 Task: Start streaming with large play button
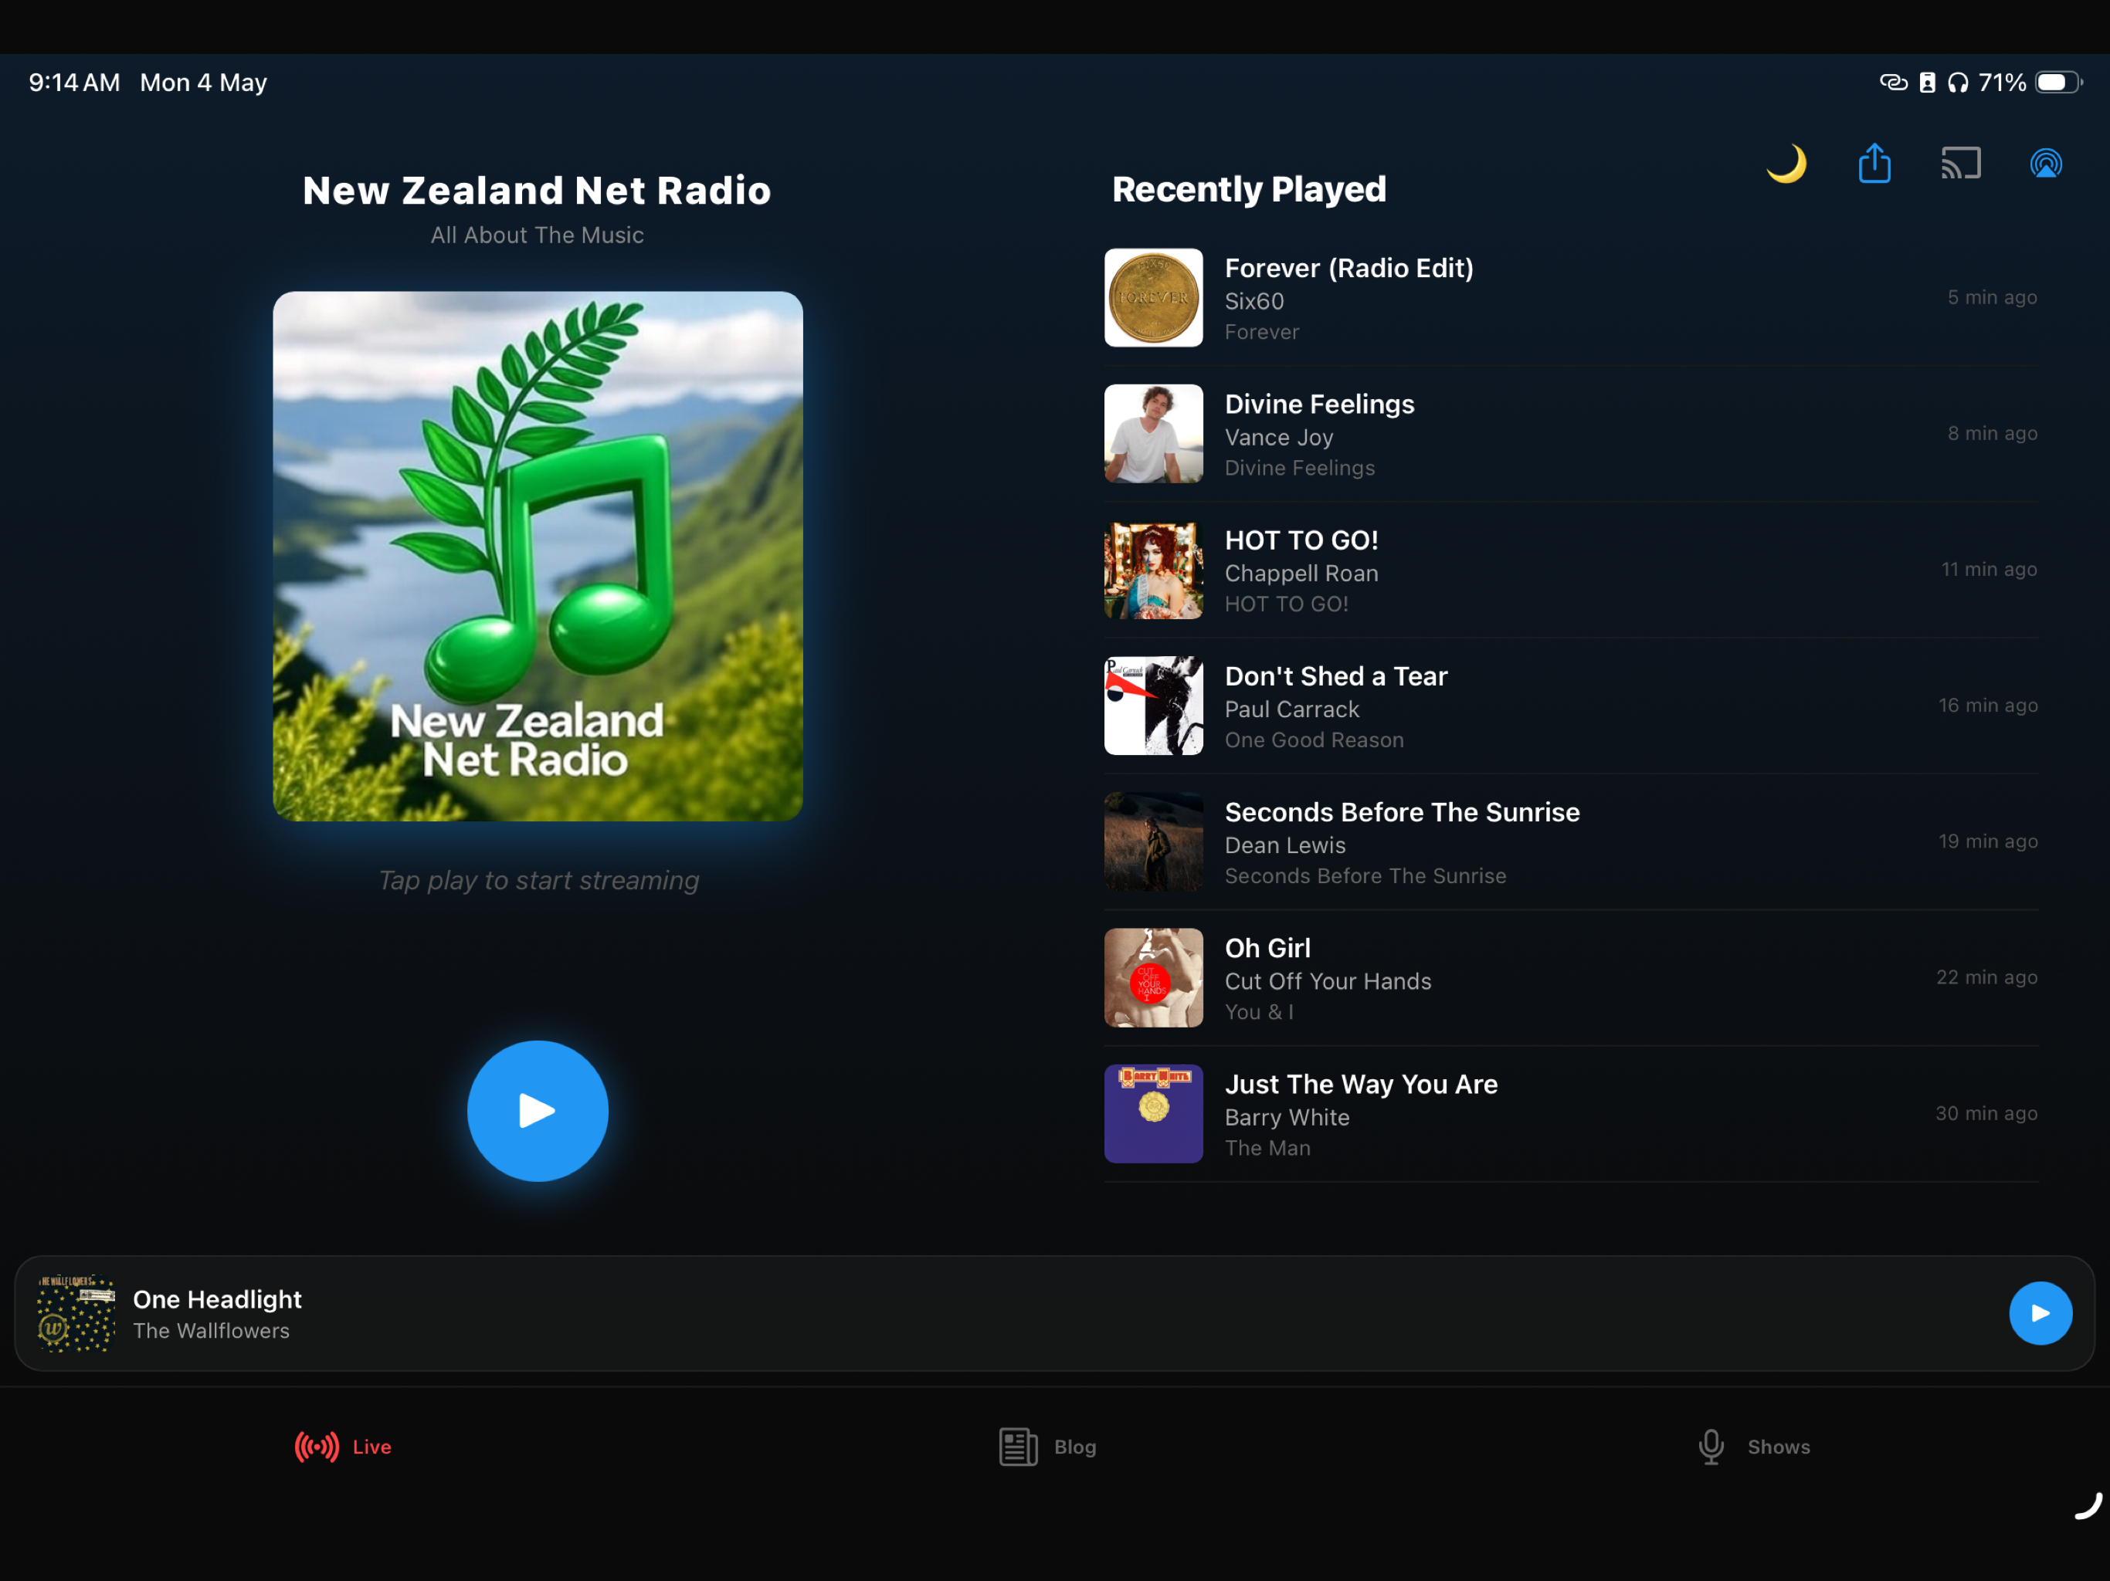(x=537, y=1110)
